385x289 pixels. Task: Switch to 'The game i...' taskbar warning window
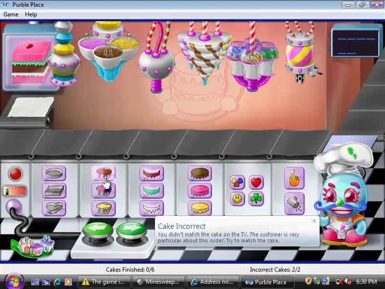click(x=104, y=282)
